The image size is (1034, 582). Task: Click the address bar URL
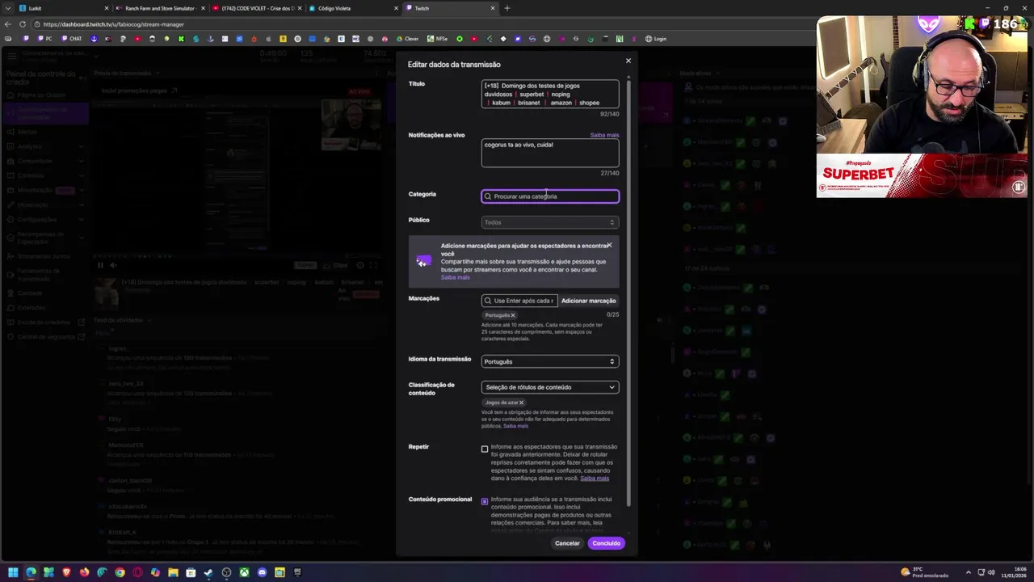click(x=114, y=24)
